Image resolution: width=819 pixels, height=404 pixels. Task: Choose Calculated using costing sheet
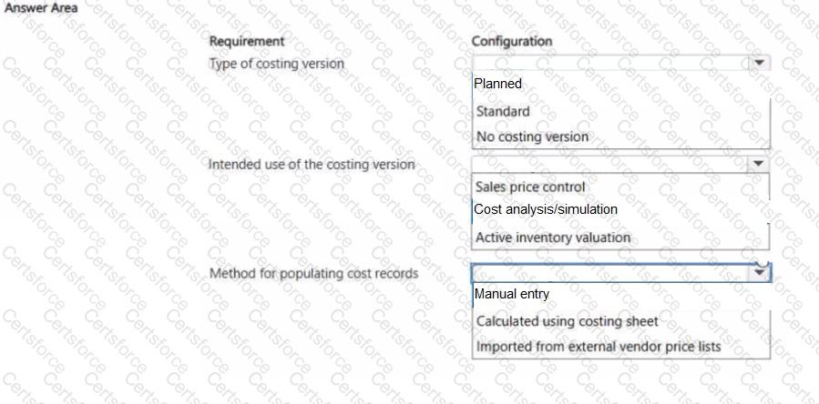click(567, 321)
